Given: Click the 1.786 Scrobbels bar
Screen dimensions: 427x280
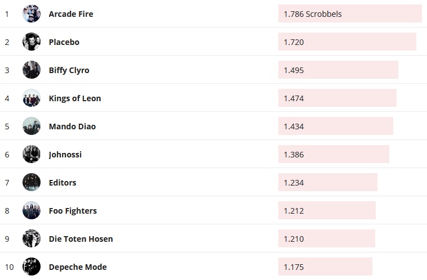Looking at the screenshot, I should 350,13.
